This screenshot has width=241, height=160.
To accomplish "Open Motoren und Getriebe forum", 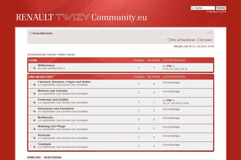I will click(53, 91).
